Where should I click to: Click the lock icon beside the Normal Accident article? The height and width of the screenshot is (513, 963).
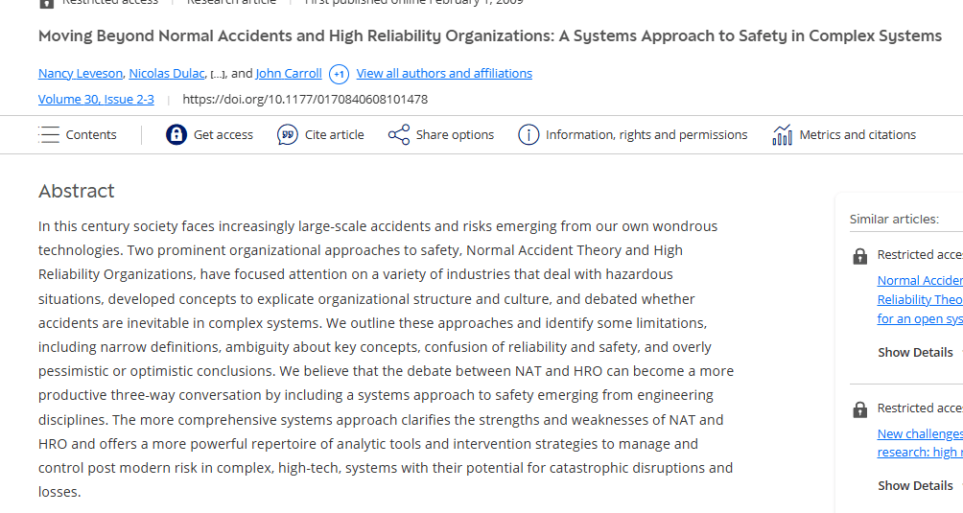(860, 256)
